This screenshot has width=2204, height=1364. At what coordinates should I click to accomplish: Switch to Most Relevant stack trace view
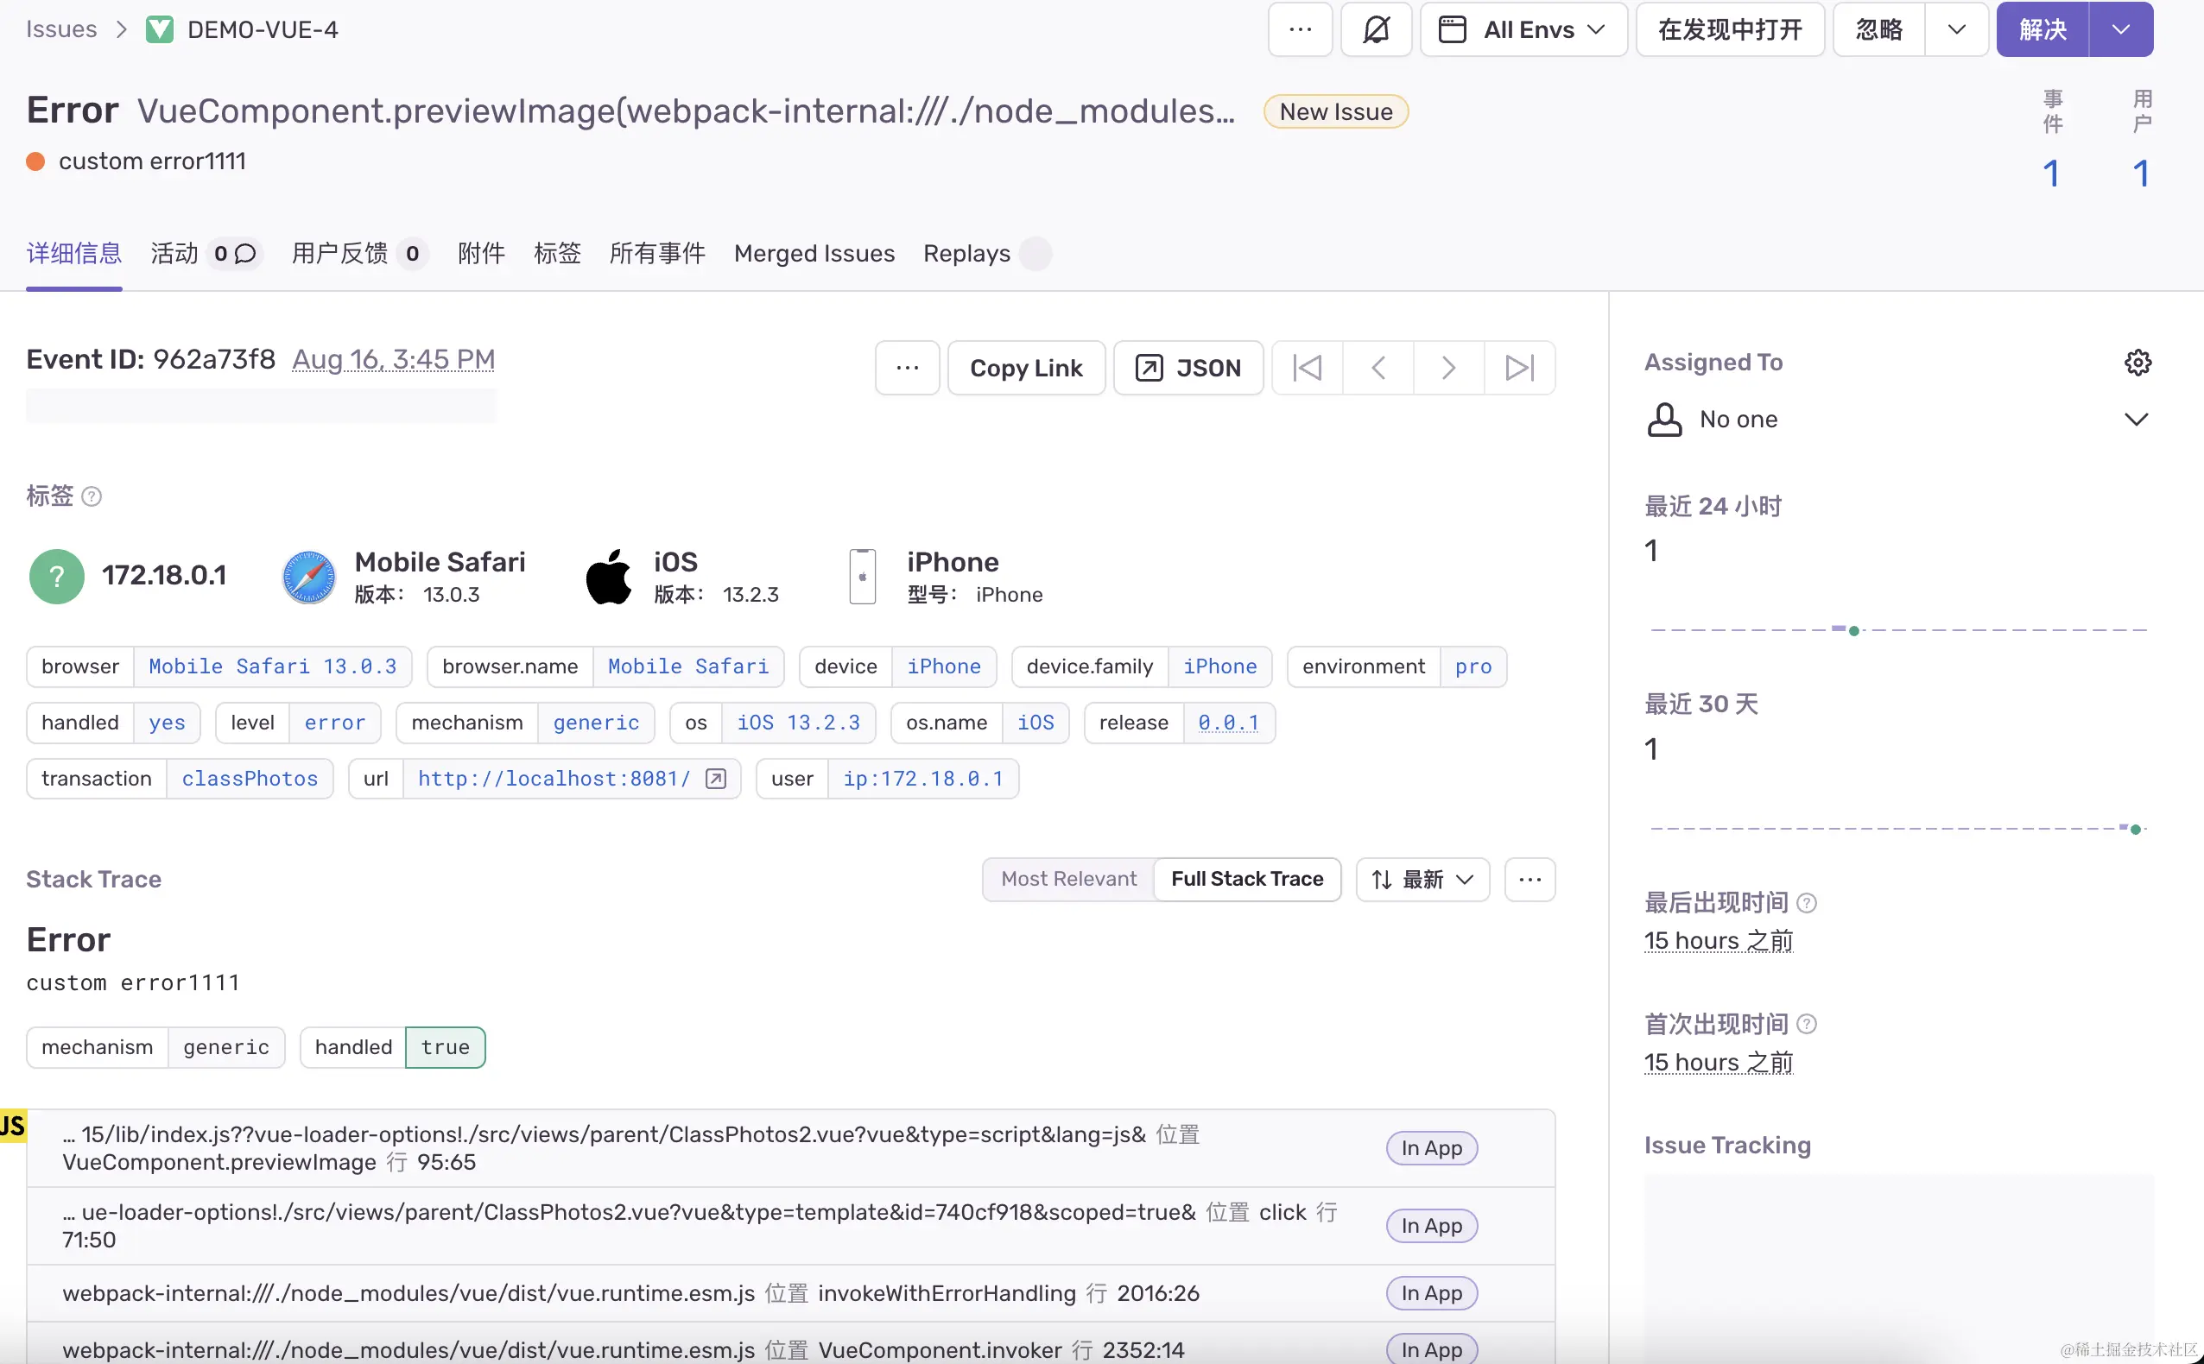coord(1068,879)
